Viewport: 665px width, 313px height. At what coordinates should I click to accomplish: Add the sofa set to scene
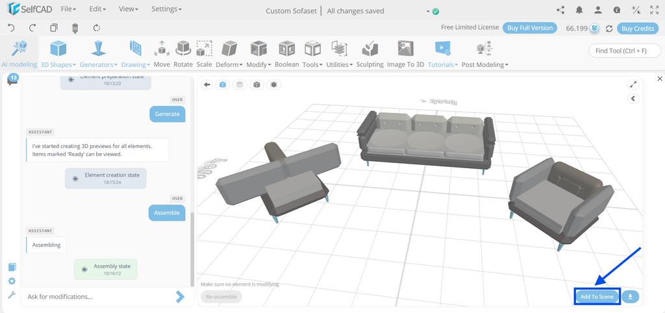pyautogui.click(x=597, y=297)
